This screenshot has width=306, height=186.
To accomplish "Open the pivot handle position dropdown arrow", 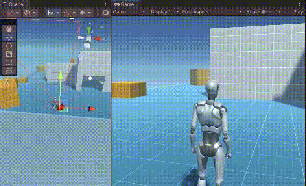I will tap(18, 13).
